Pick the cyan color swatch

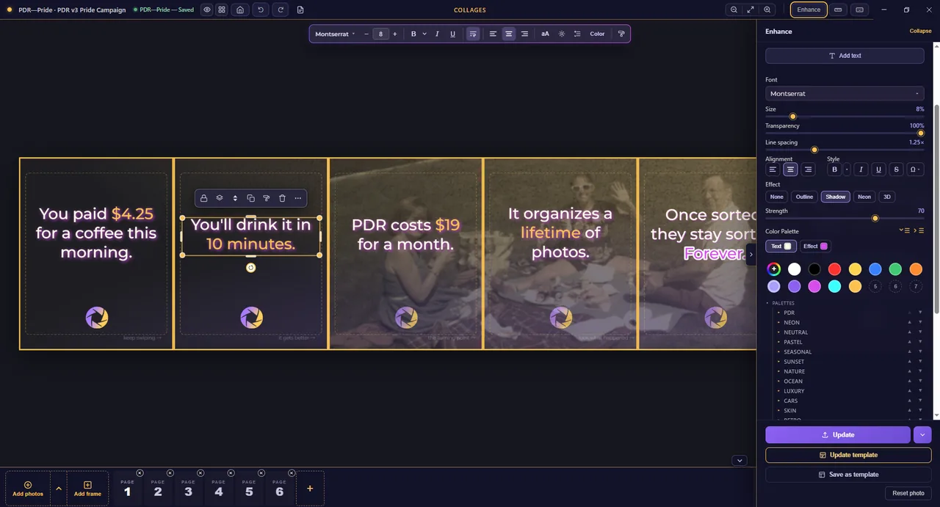coord(834,287)
